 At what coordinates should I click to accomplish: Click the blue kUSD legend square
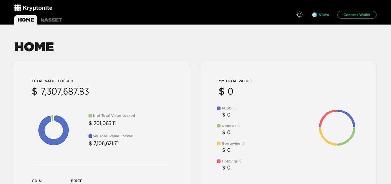coord(219,108)
